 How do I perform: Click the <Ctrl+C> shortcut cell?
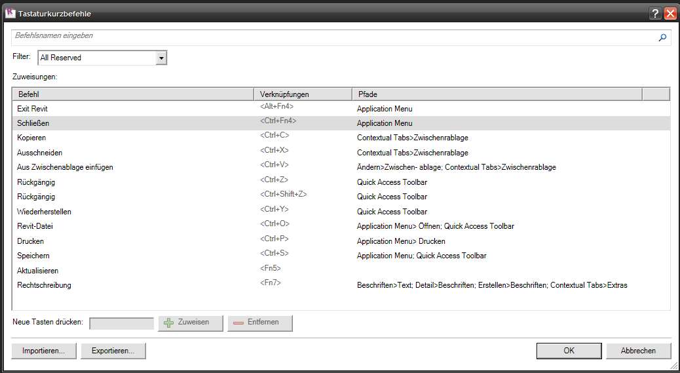point(274,135)
